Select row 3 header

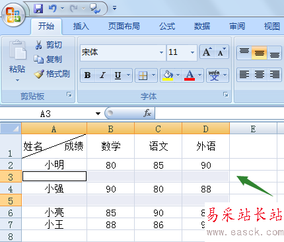tap(11, 177)
